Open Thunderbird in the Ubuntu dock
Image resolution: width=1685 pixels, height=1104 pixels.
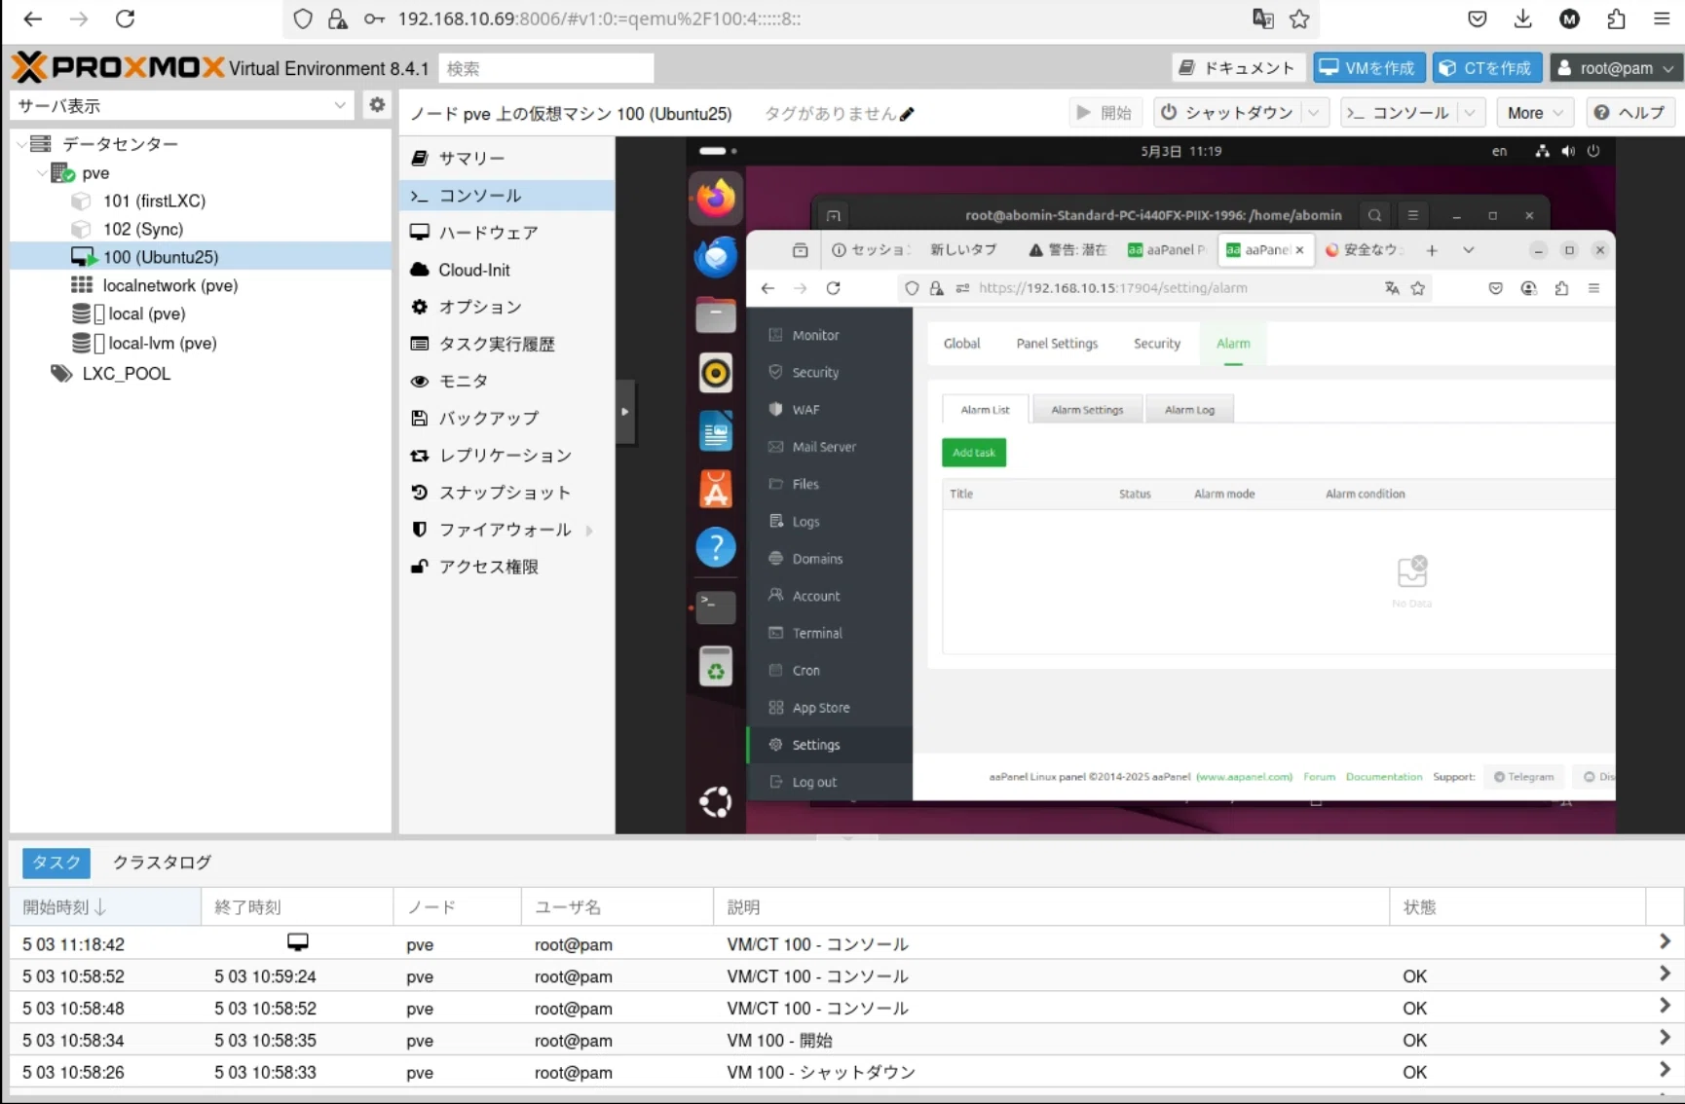[716, 257]
